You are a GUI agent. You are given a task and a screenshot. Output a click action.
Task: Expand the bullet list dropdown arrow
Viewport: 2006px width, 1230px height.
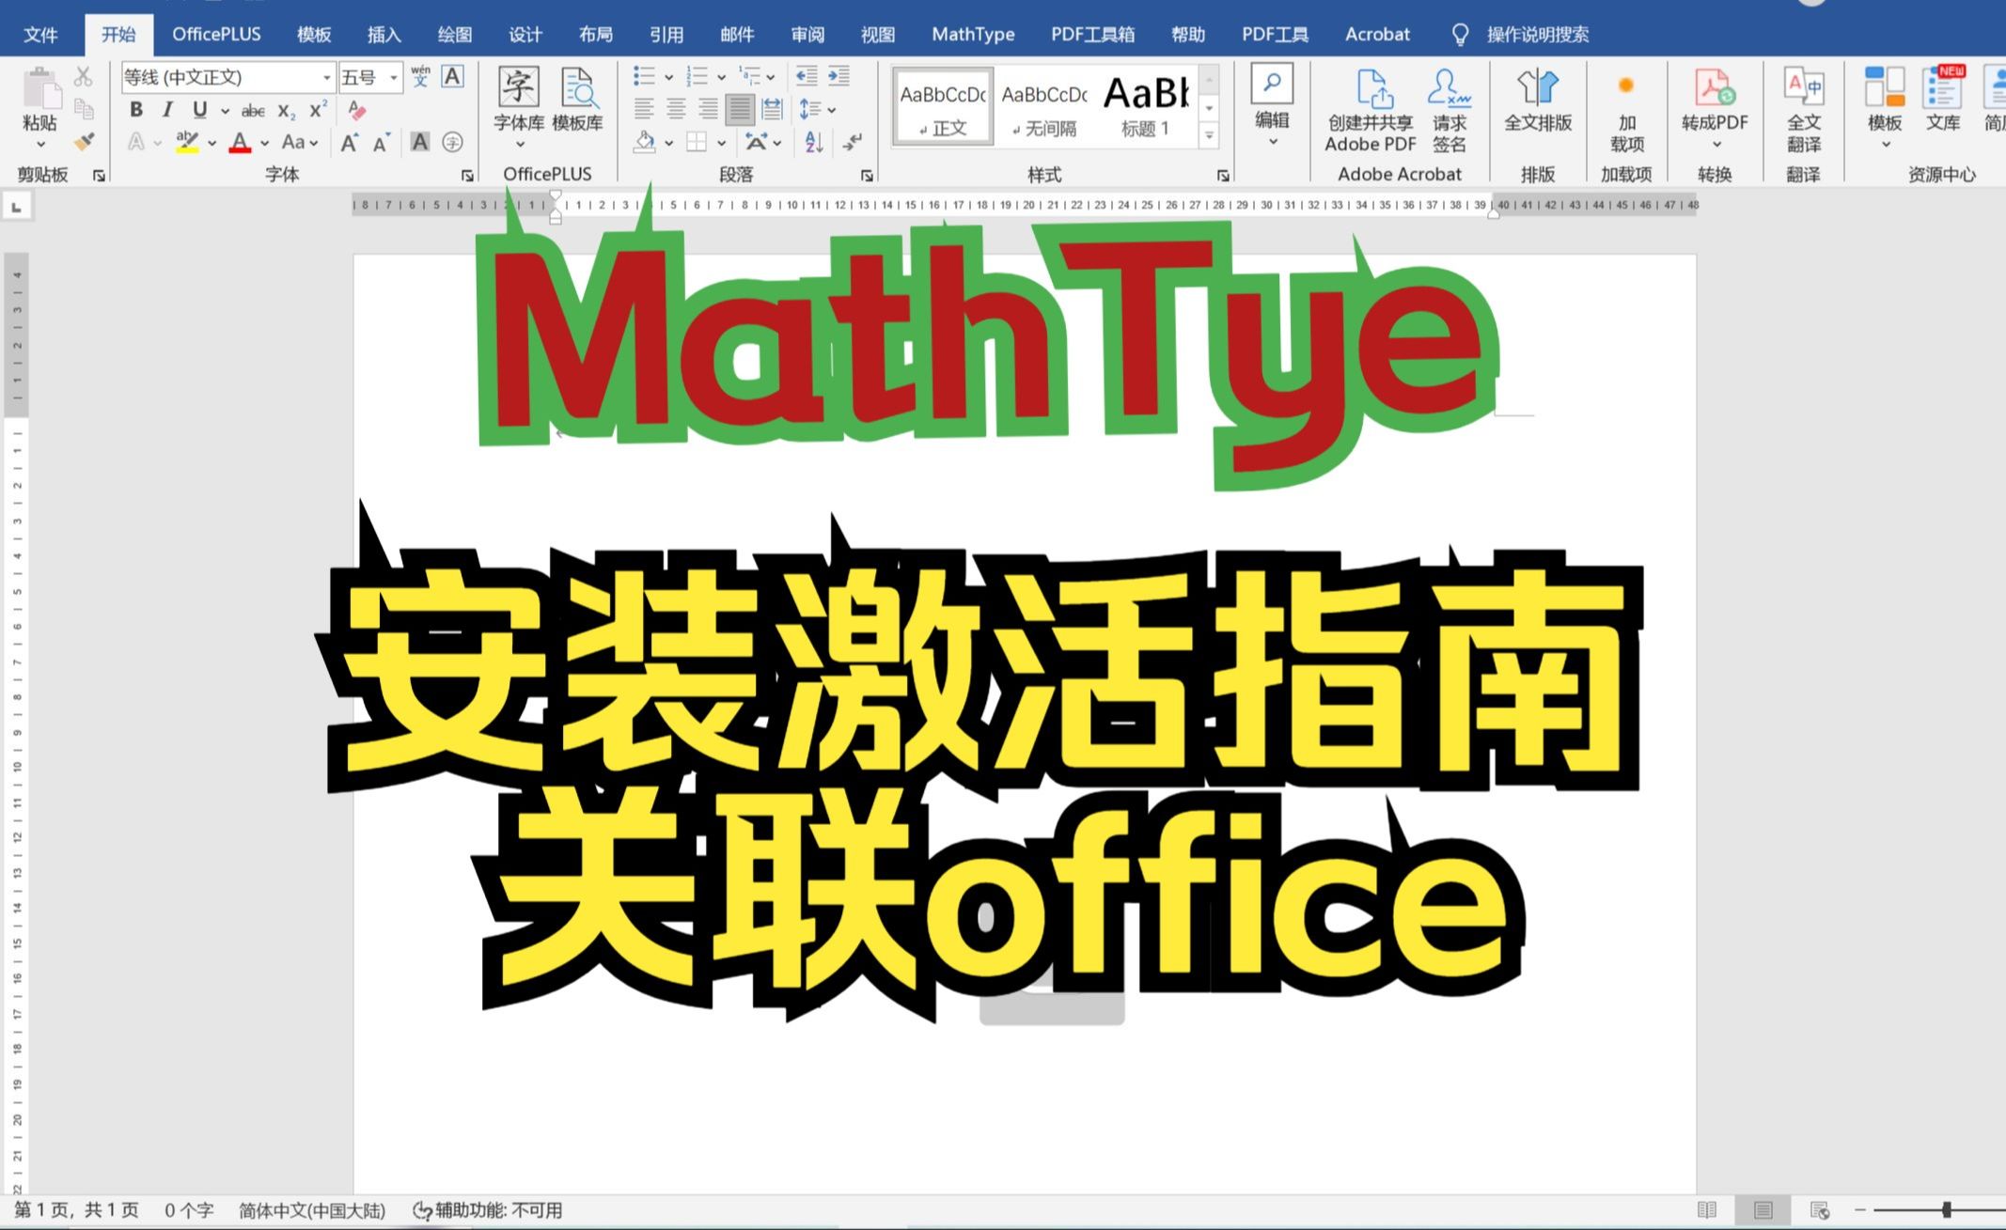click(668, 77)
